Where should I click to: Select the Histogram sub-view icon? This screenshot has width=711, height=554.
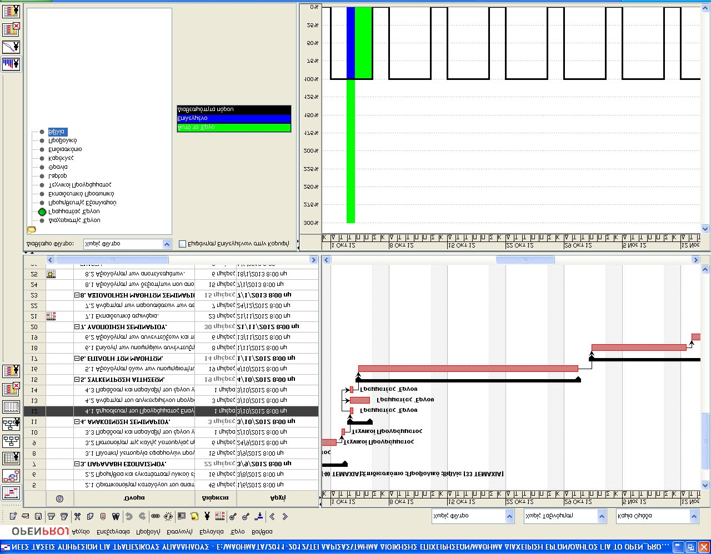(x=11, y=64)
